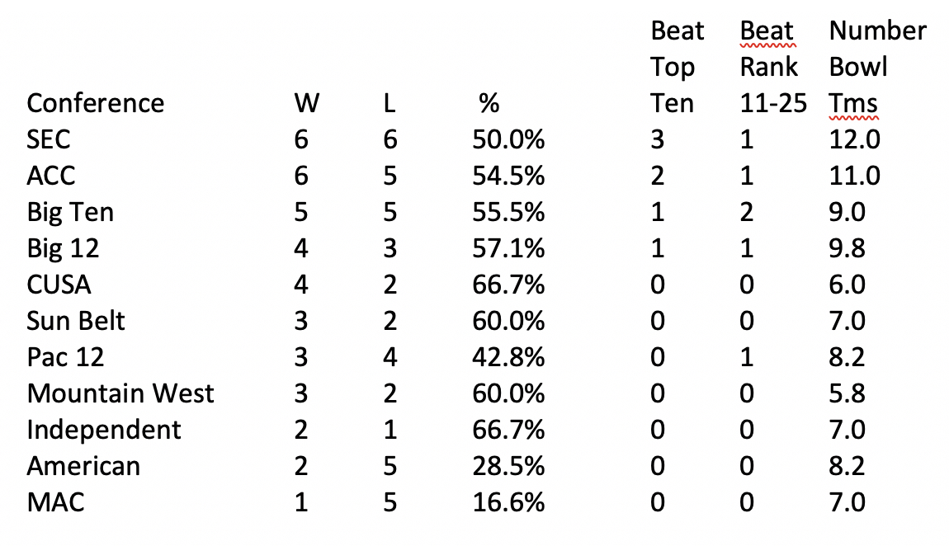Click the Sun Belt conference name
The height and width of the screenshot is (546, 949).
[x=75, y=321]
